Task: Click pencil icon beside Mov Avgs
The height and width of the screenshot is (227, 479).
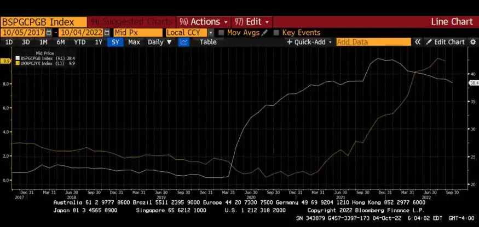Action: click(264, 33)
